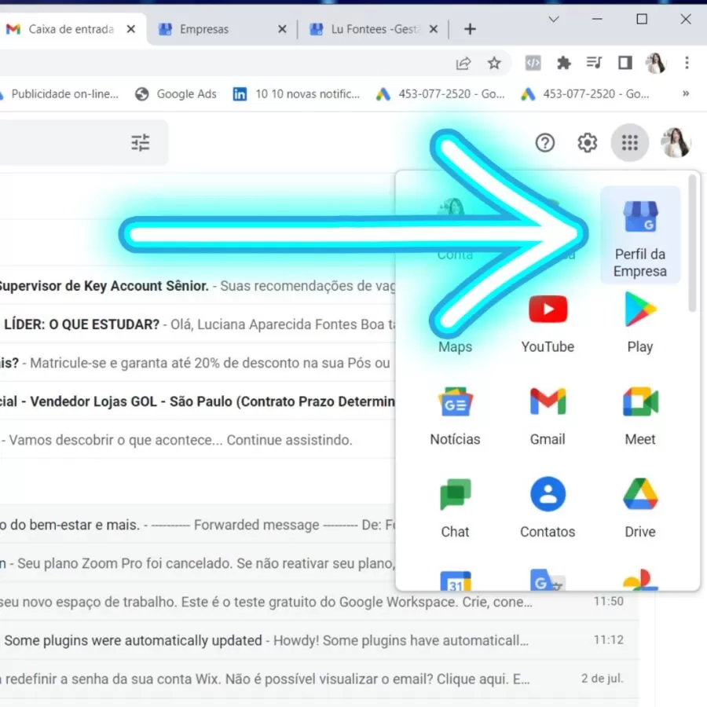Open Gmail from the apps grid
The width and height of the screenshot is (707, 707).
click(548, 416)
